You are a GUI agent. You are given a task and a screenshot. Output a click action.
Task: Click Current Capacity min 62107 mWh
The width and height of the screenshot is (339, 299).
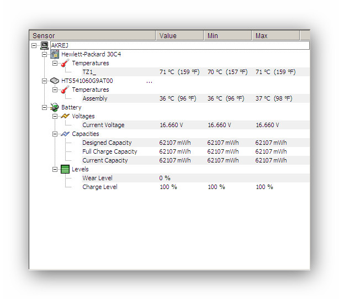223,160
